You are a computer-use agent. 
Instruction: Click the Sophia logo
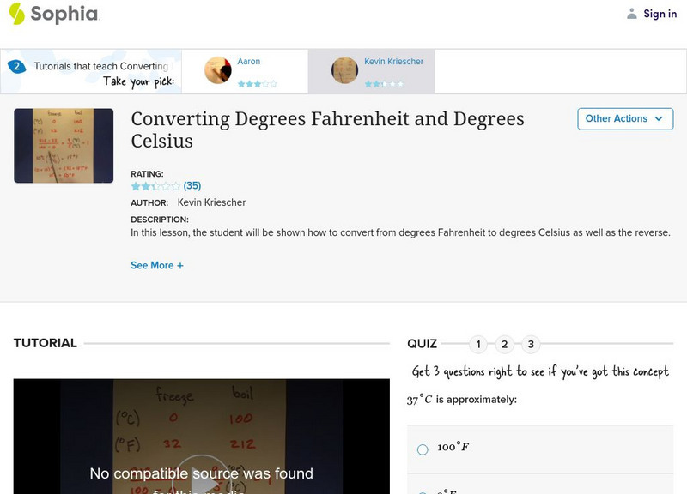pyautogui.click(x=52, y=13)
